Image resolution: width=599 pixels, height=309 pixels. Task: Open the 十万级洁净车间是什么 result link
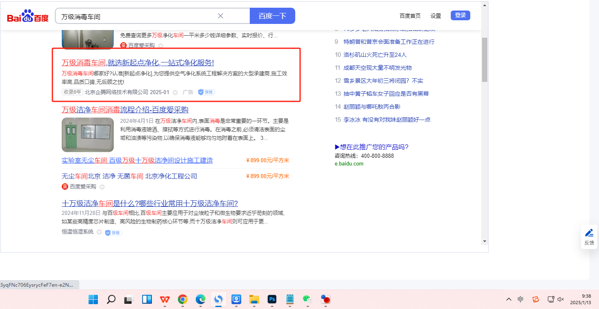(149, 203)
